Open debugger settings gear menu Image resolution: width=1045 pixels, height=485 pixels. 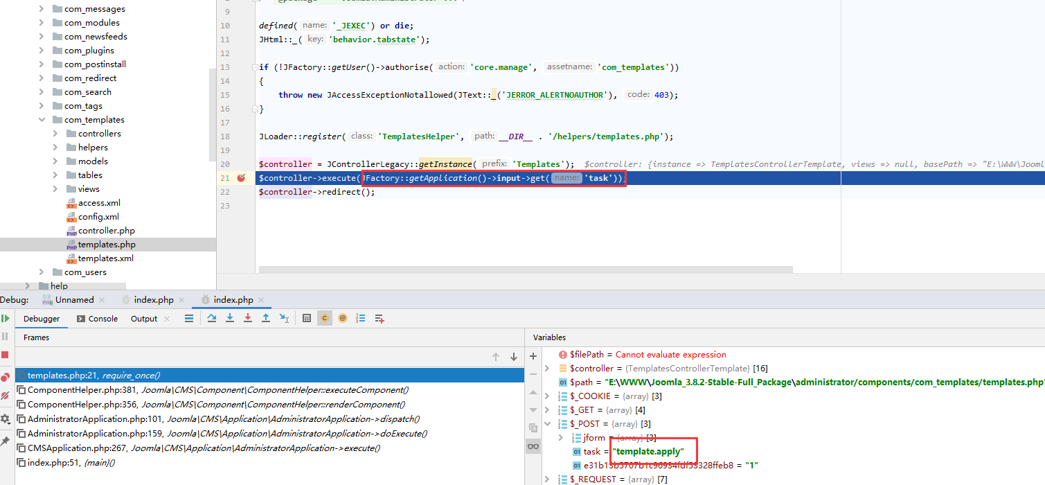pos(5,419)
